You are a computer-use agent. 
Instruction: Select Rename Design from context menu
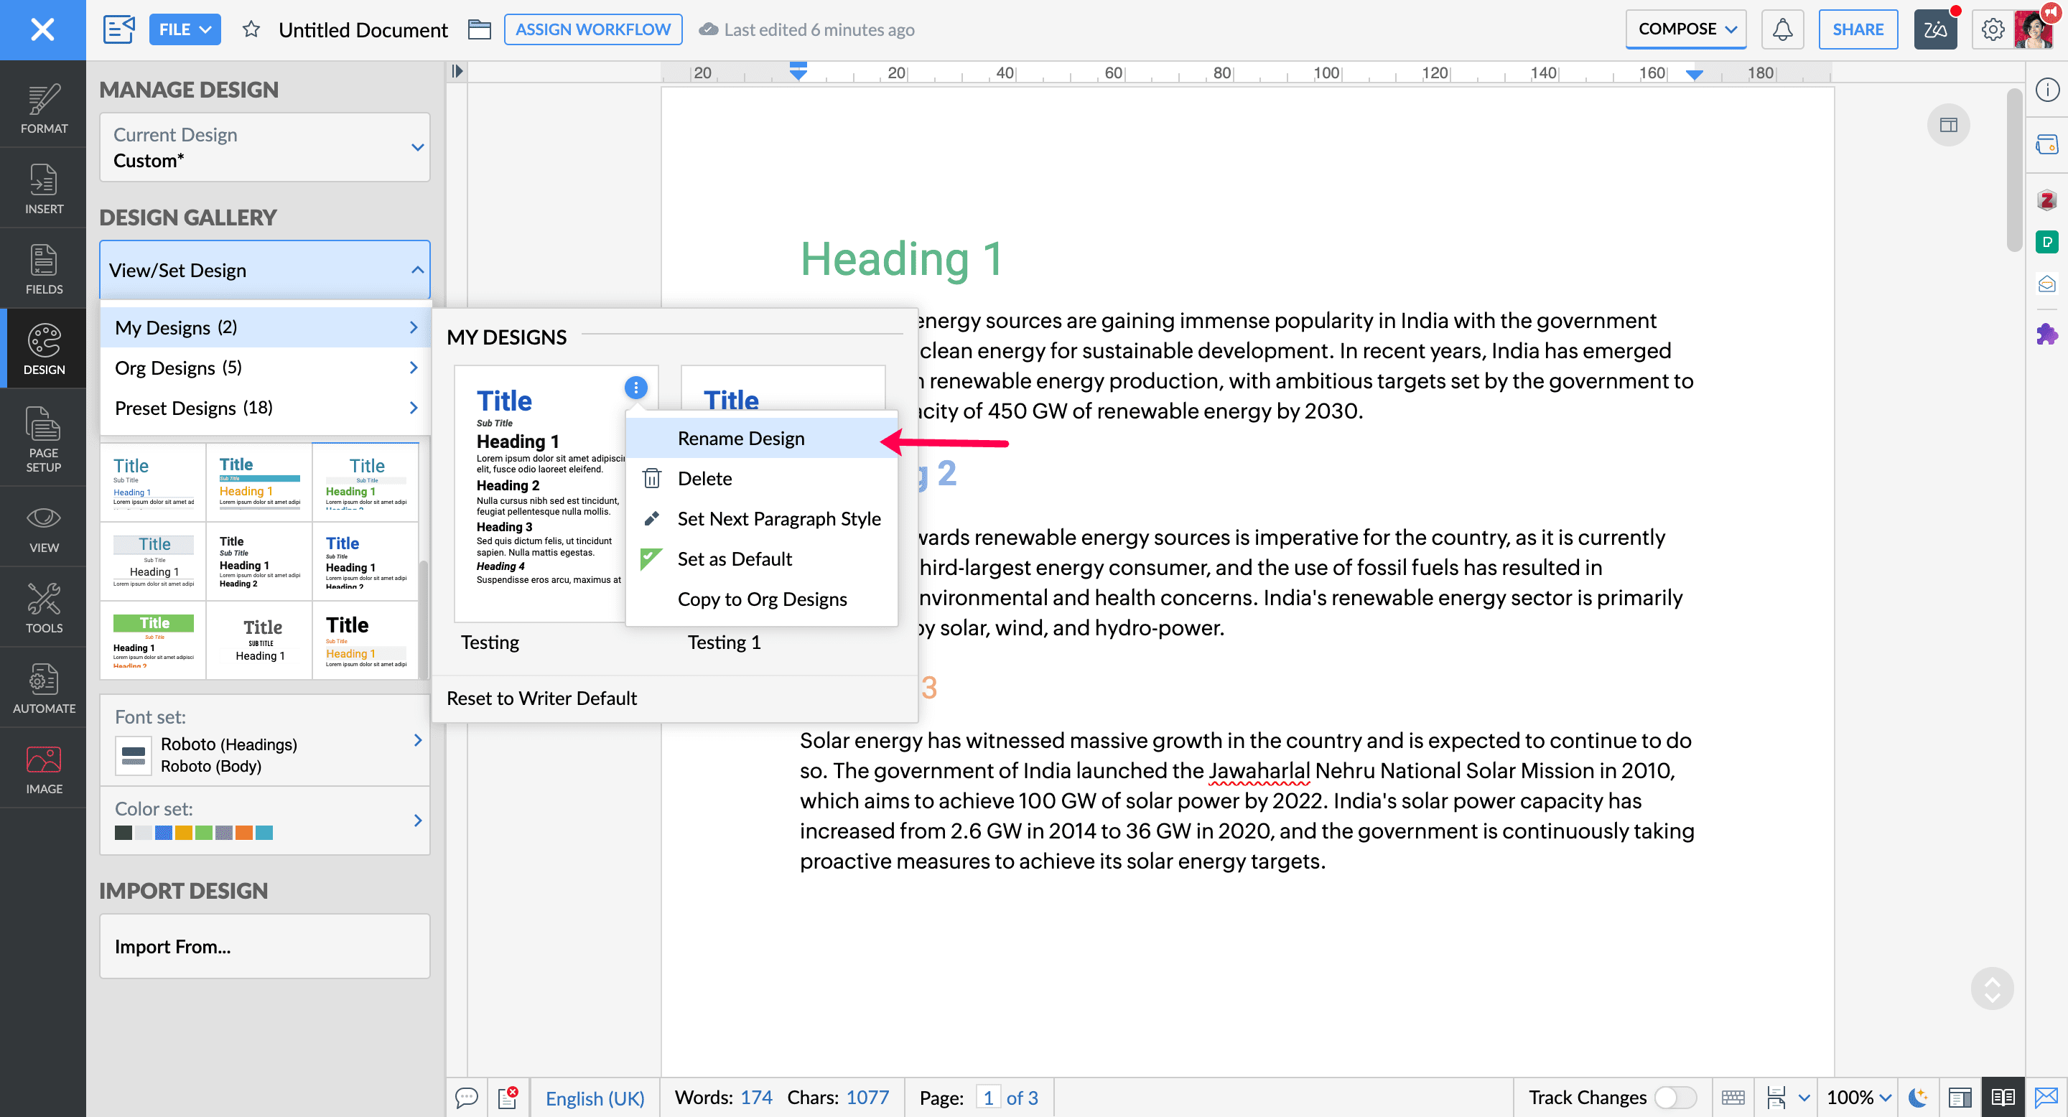pyautogui.click(x=740, y=438)
